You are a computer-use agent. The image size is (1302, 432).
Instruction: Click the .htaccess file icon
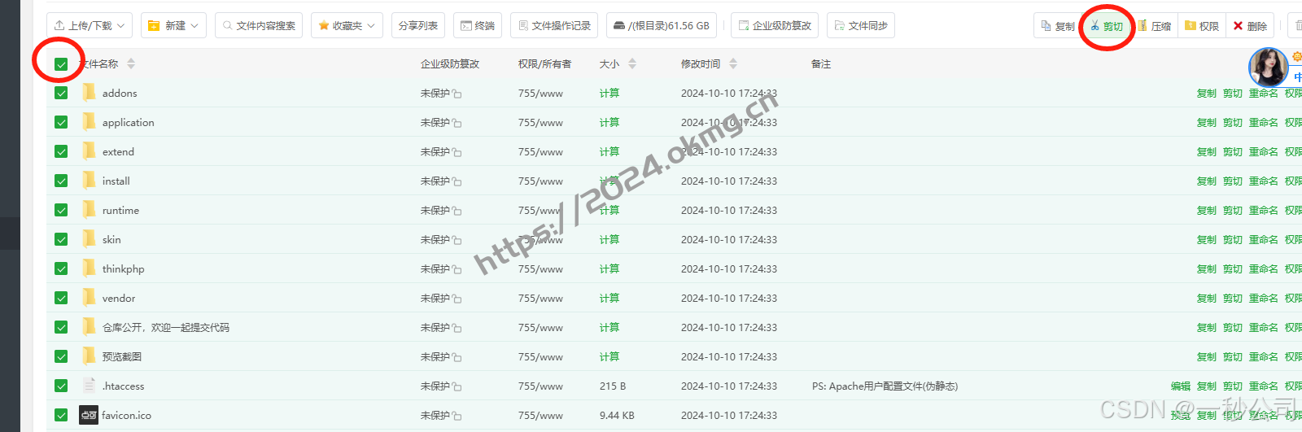point(89,386)
